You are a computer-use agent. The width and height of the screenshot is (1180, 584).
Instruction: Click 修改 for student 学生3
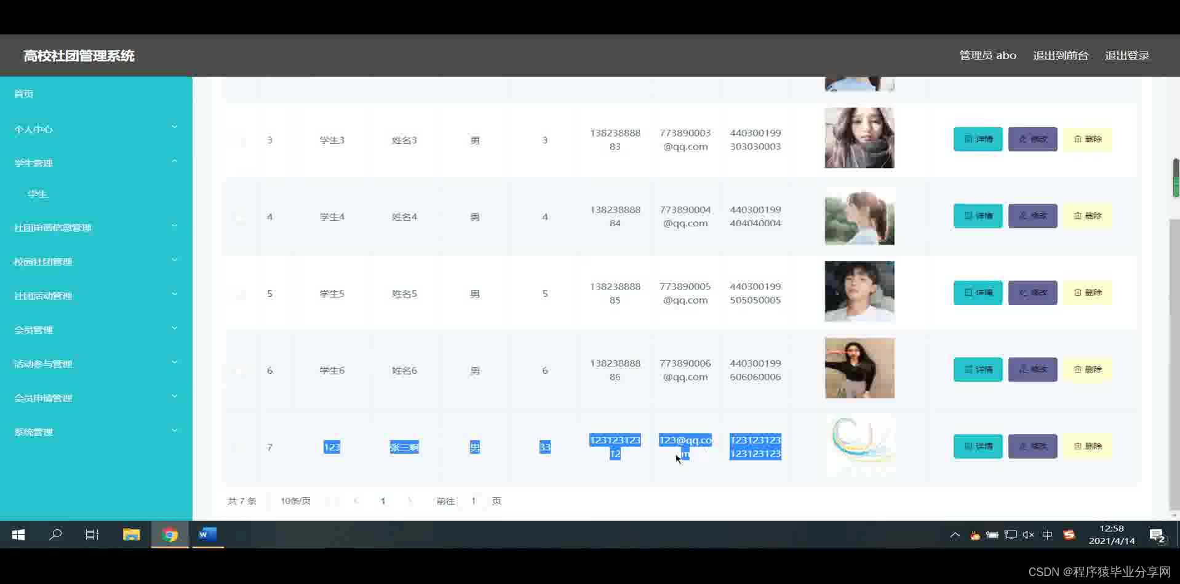(1032, 139)
